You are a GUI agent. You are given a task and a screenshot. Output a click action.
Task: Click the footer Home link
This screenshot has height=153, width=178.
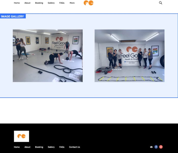pyautogui.click(x=17, y=147)
